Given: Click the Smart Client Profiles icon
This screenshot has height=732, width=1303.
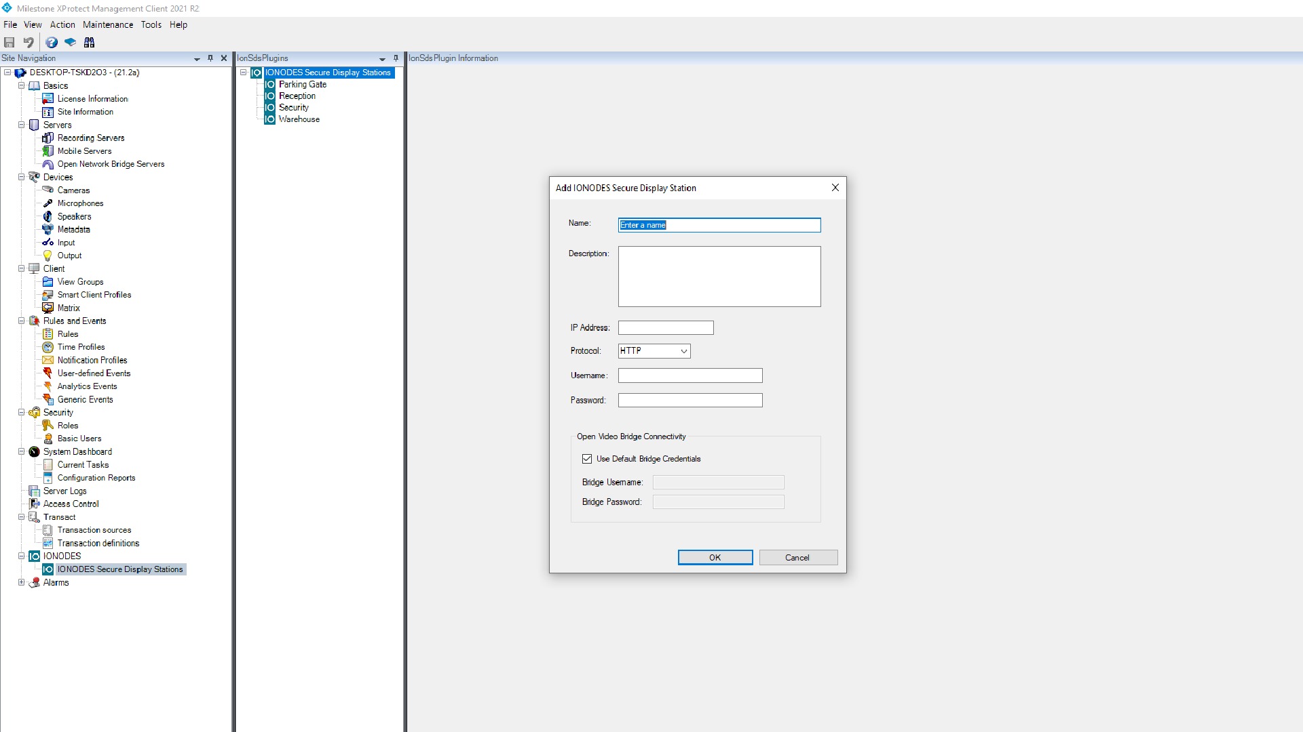Looking at the screenshot, I should (48, 295).
